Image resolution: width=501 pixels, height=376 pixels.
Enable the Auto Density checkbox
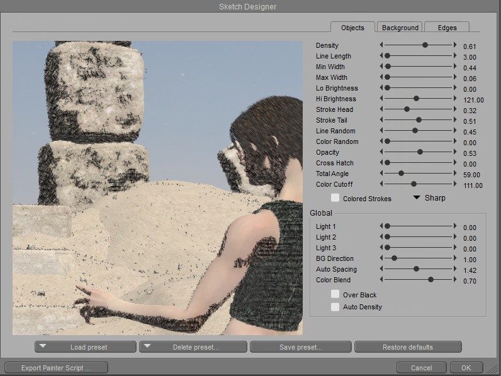[x=335, y=307]
